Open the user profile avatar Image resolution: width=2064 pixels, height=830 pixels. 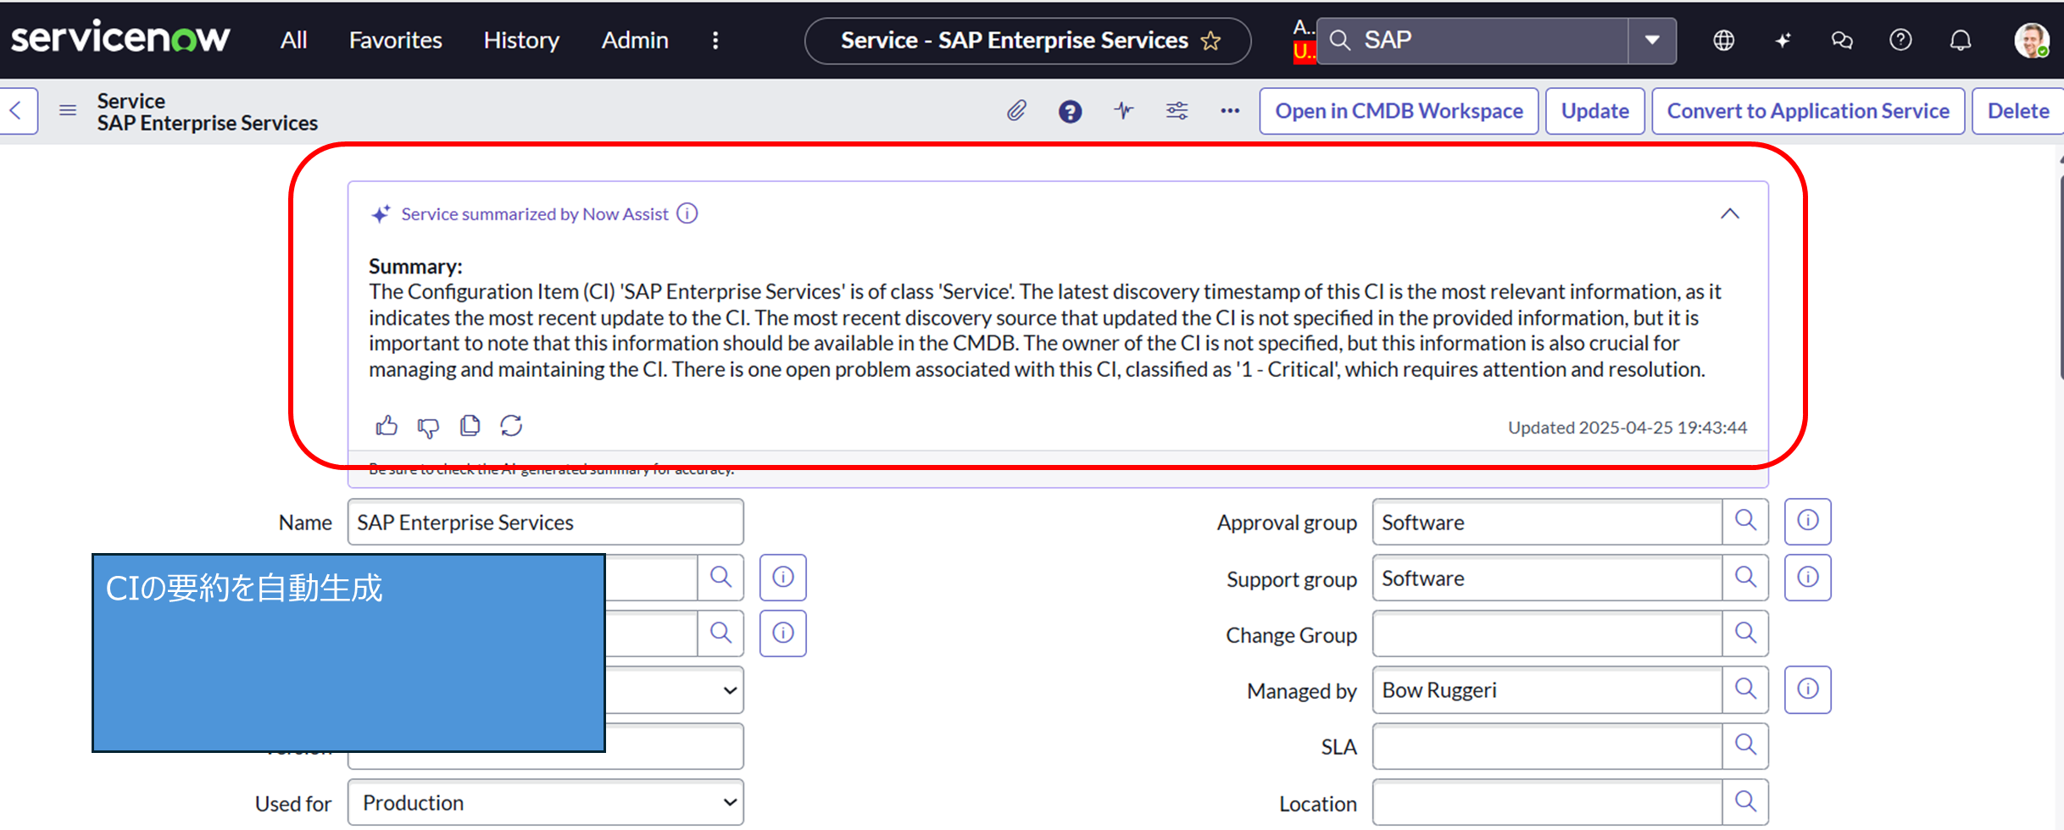(2031, 40)
